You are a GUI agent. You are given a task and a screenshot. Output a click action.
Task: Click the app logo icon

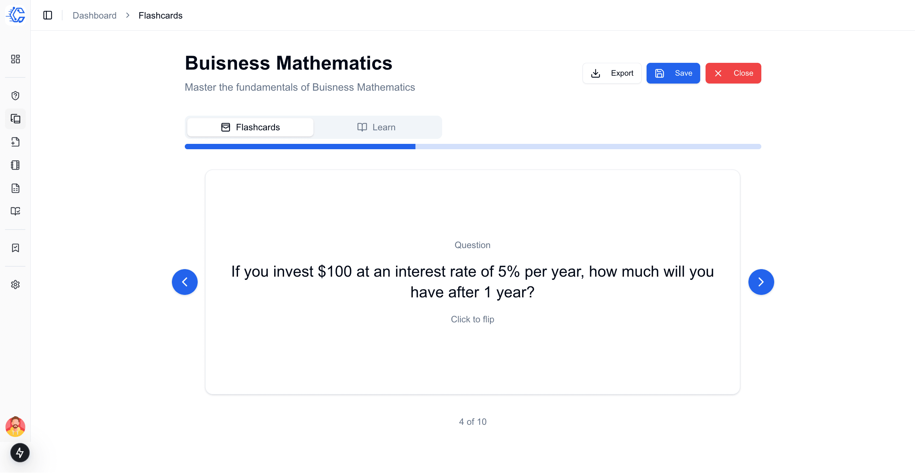coord(15,15)
